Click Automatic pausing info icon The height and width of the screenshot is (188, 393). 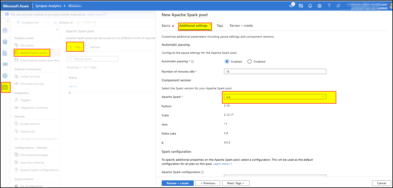point(193,62)
